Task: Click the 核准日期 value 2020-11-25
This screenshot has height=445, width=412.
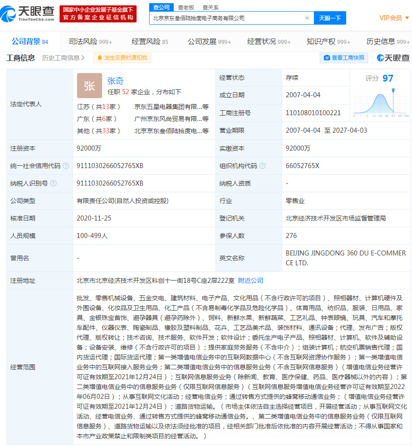Action: pos(94,218)
